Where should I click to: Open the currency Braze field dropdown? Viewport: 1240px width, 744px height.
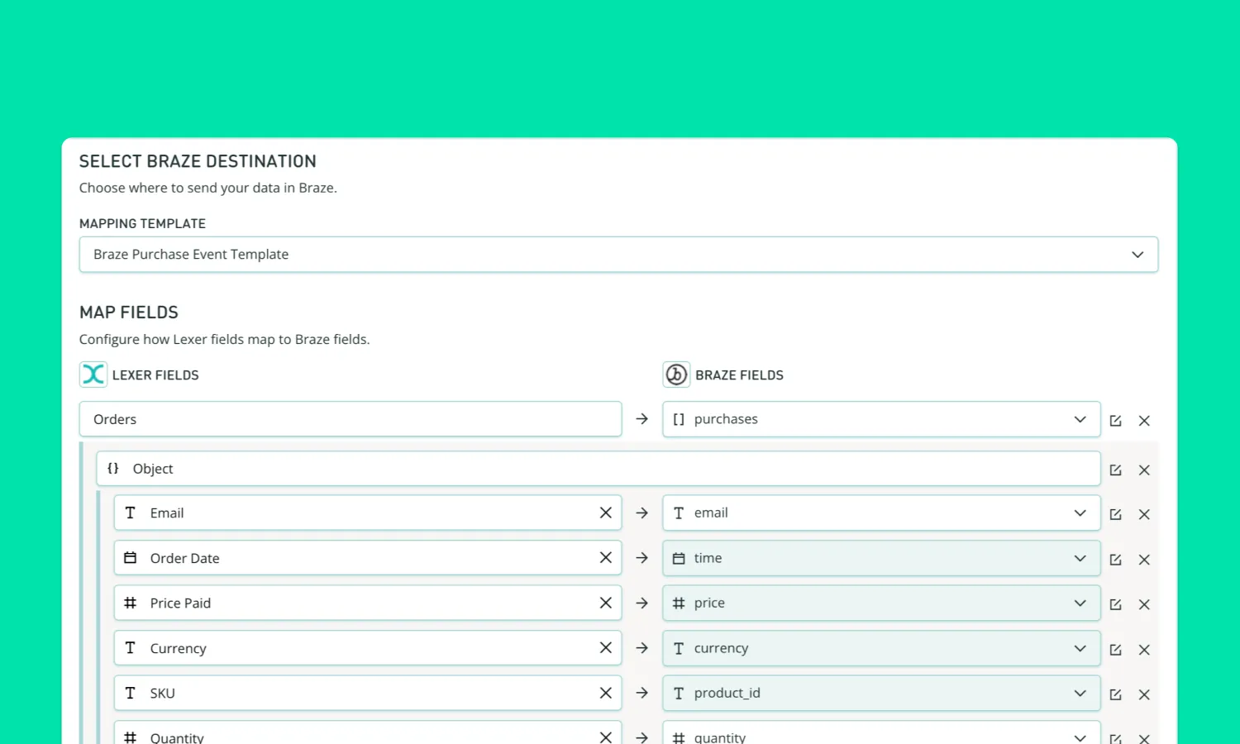click(x=881, y=648)
